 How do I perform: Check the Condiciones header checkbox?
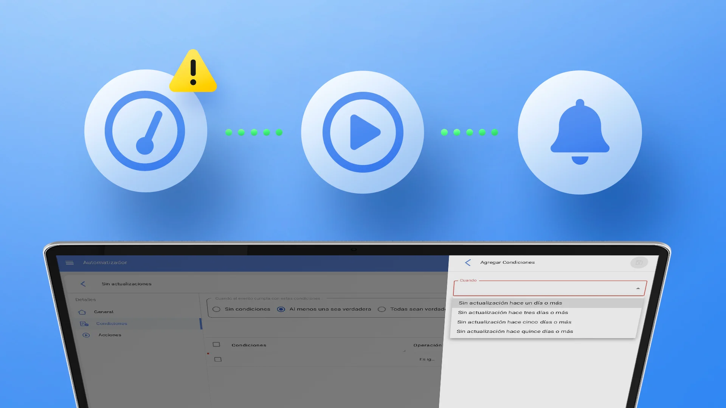click(216, 345)
